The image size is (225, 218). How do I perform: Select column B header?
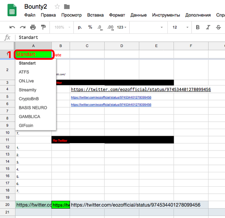tap(61, 46)
